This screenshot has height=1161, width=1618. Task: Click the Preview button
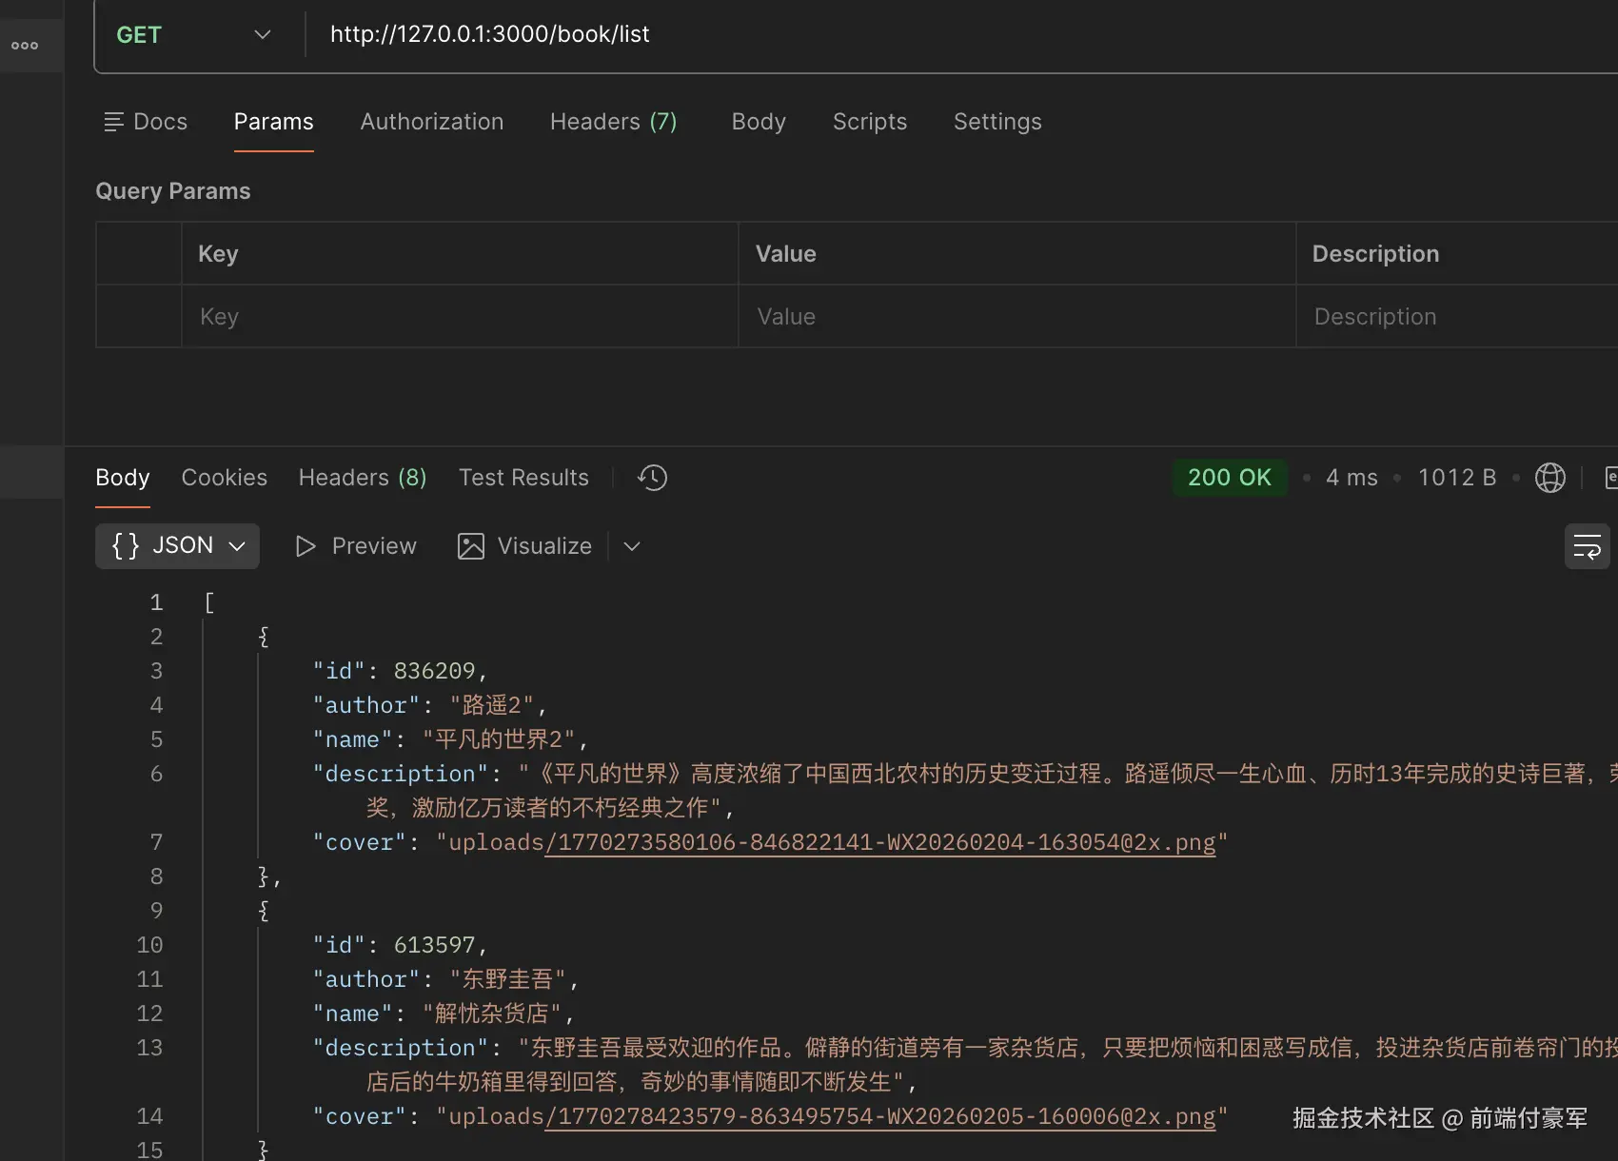pos(356,546)
